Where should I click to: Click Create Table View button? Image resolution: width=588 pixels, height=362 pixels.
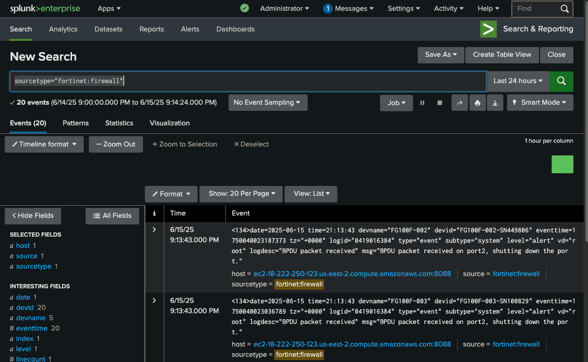click(x=502, y=55)
